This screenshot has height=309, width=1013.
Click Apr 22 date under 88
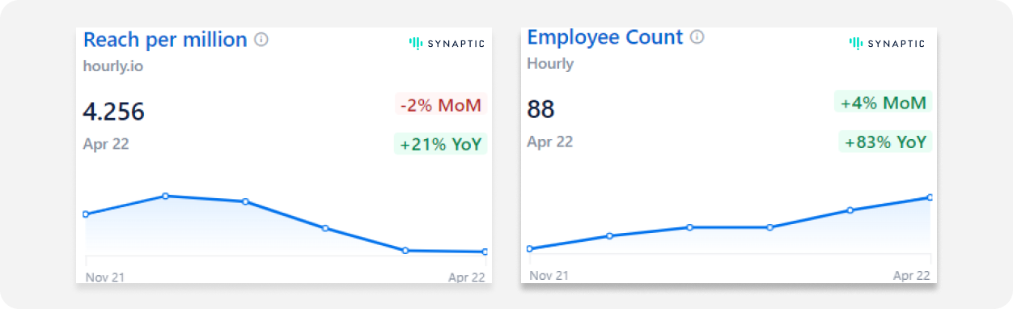tap(549, 142)
